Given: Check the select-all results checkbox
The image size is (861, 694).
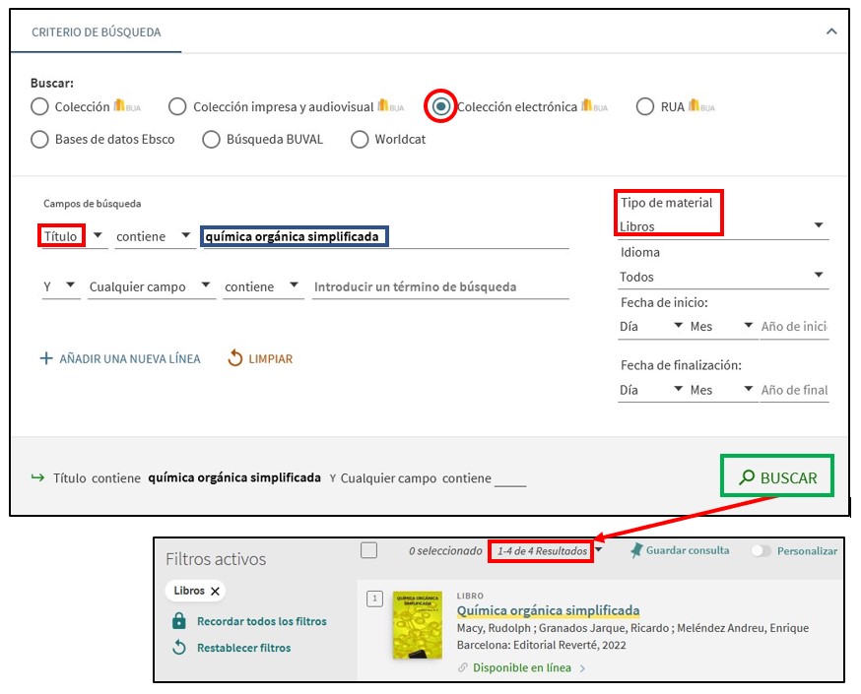Looking at the screenshot, I should [x=368, y=550].
